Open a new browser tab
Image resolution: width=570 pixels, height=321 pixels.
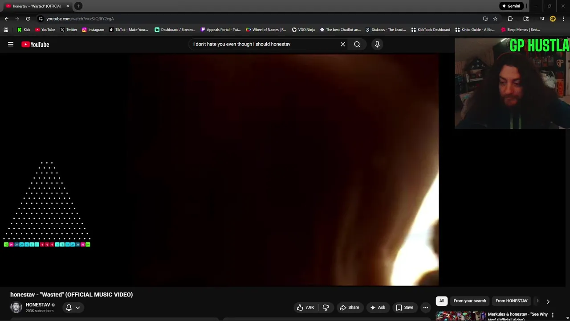point(78,6)
